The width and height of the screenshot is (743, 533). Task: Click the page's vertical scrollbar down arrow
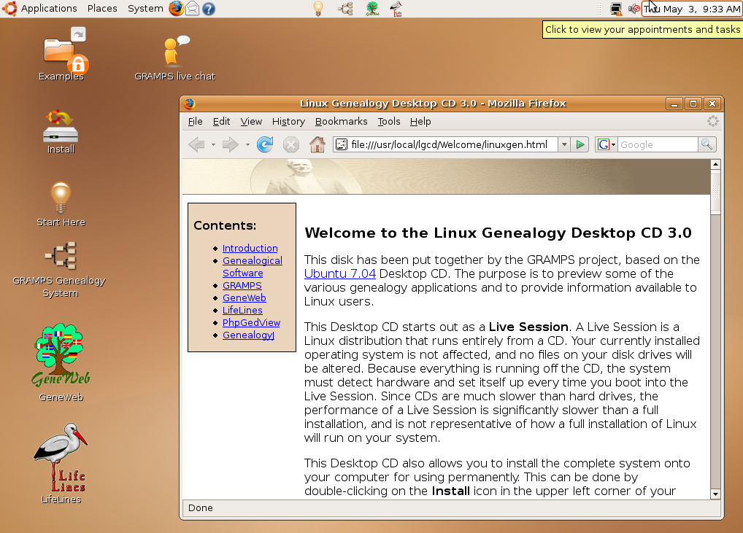[x=715, y=494]
